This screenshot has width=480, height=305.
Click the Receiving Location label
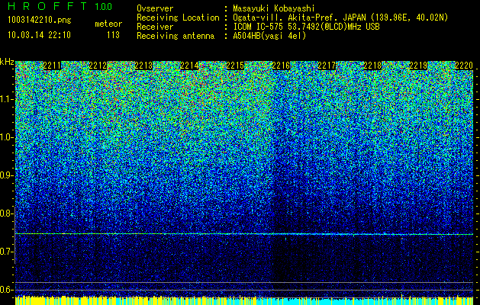178,18
